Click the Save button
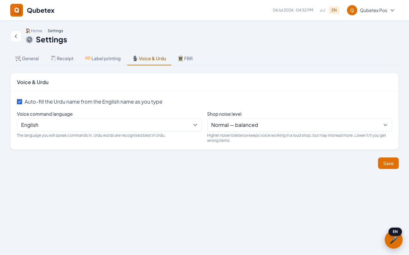 point(388,163)
